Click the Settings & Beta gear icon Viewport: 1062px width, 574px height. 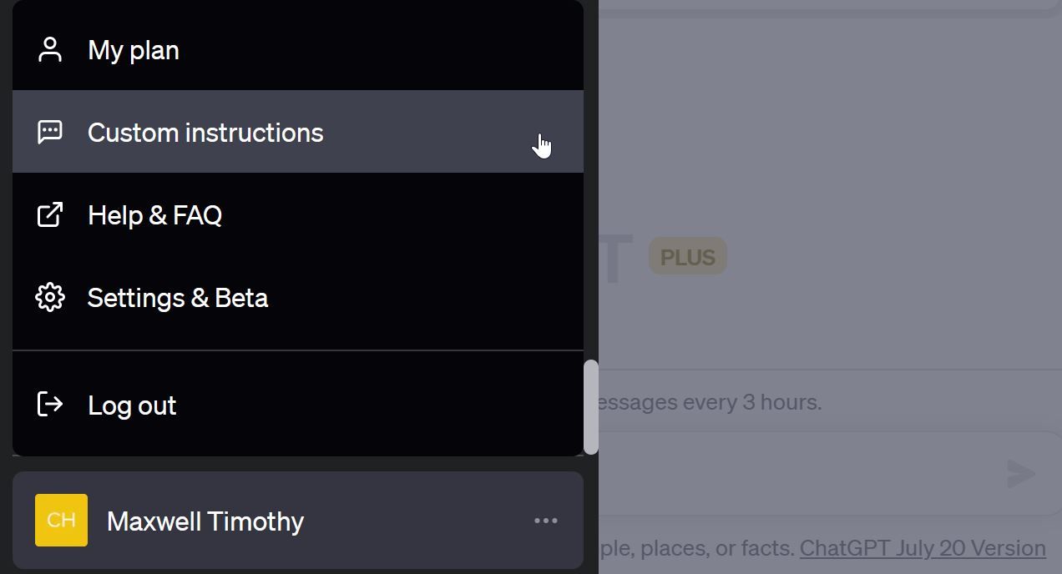coord(51,297)
